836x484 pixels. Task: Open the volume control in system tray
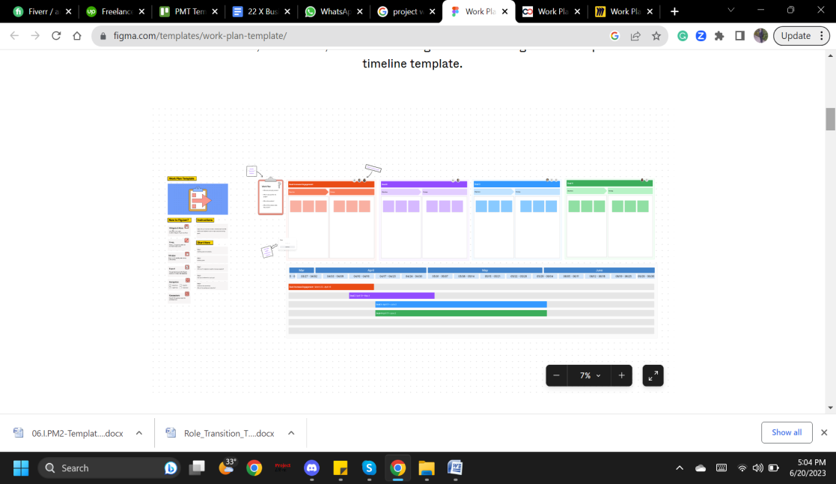point(757,468)
